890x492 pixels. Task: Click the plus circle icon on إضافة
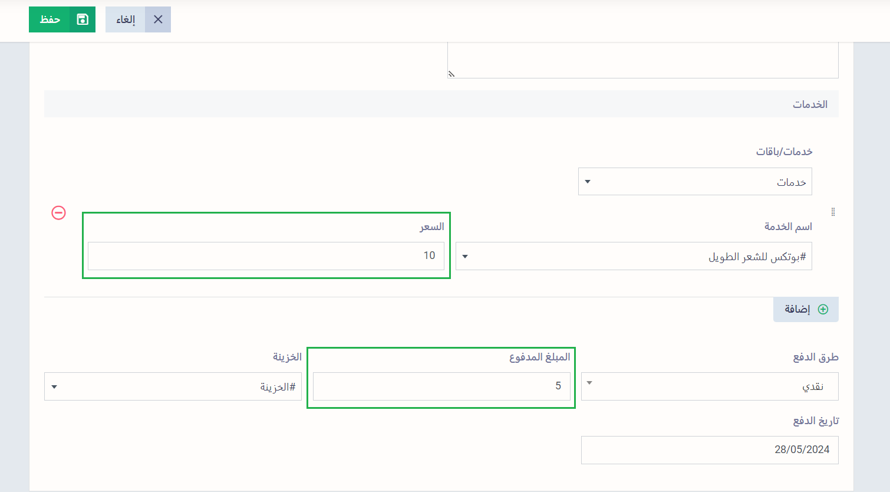pyautogui.click(x=823, y=309)
